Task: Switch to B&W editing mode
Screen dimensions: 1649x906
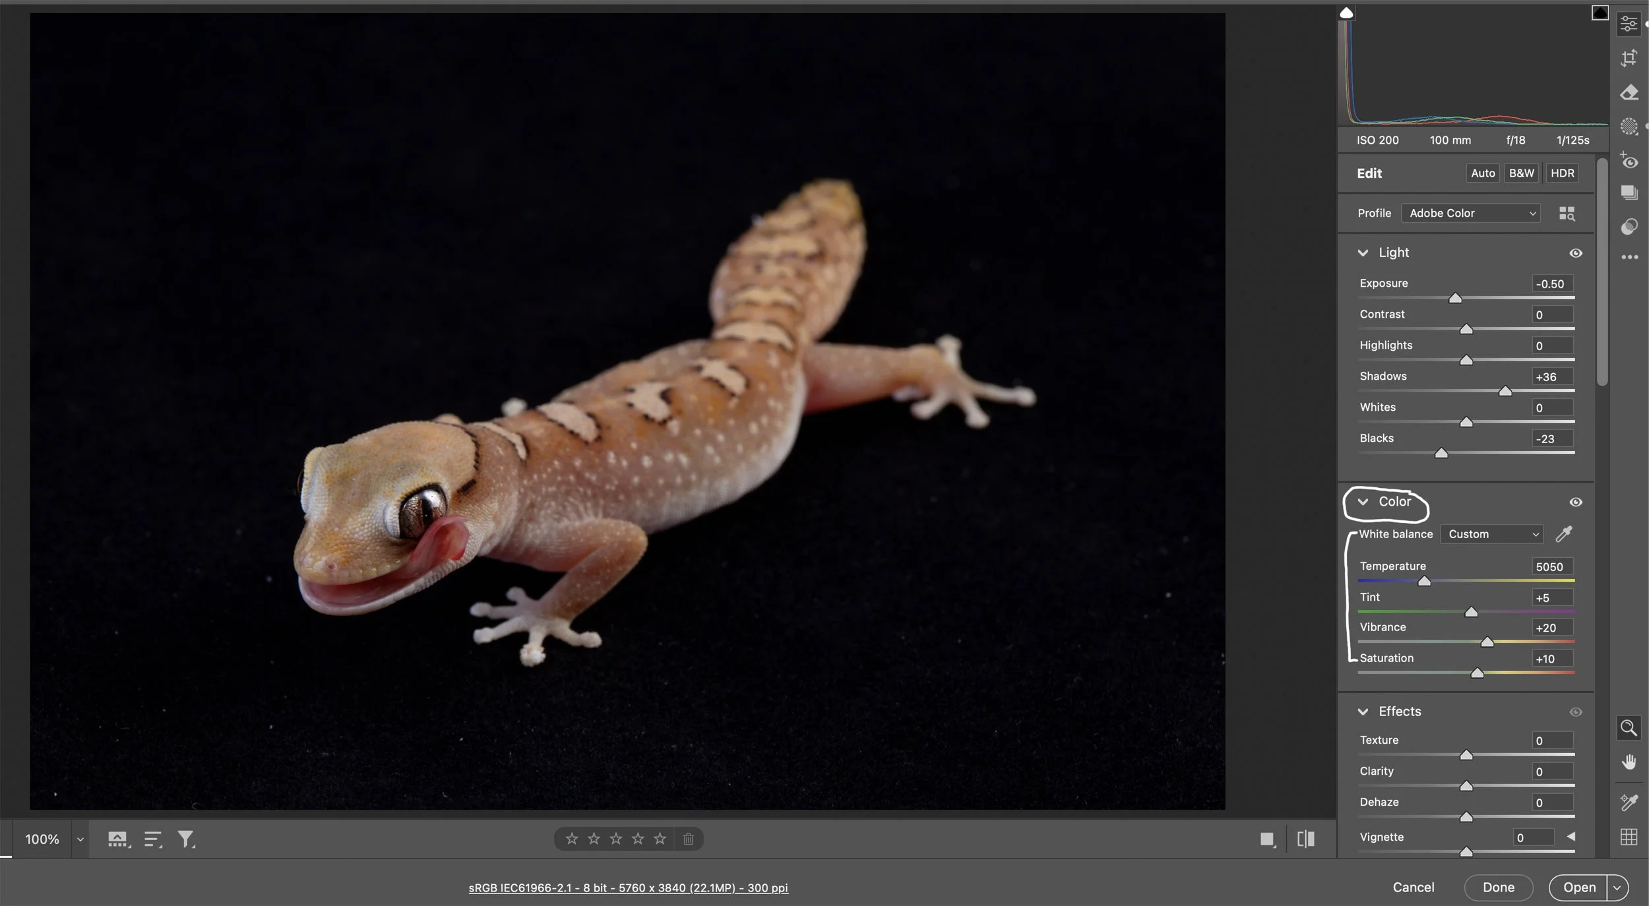Action: 1521,173
